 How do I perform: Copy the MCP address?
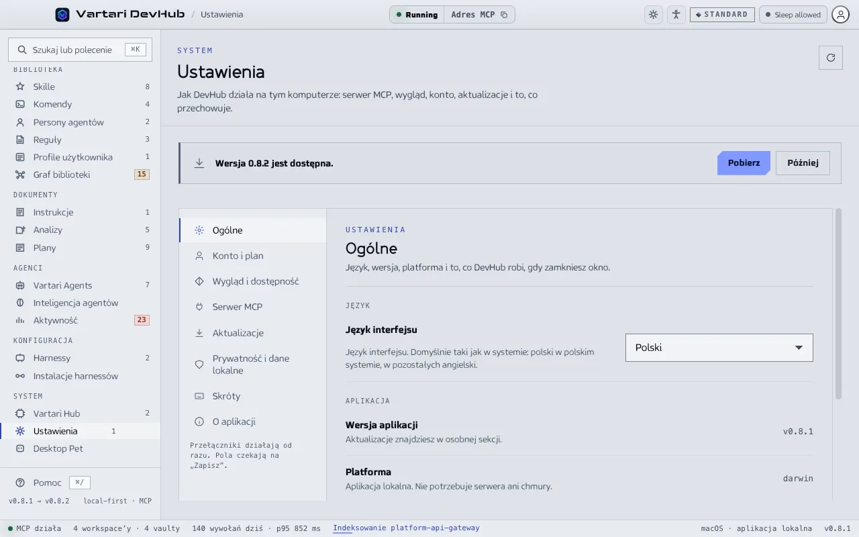[479, 14]
